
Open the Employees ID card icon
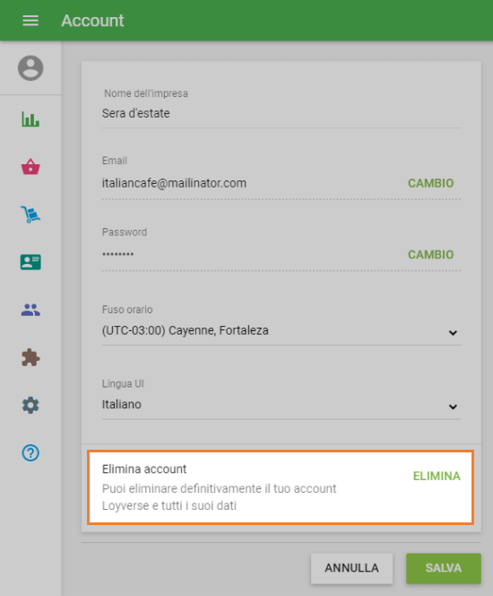(30, 262)
